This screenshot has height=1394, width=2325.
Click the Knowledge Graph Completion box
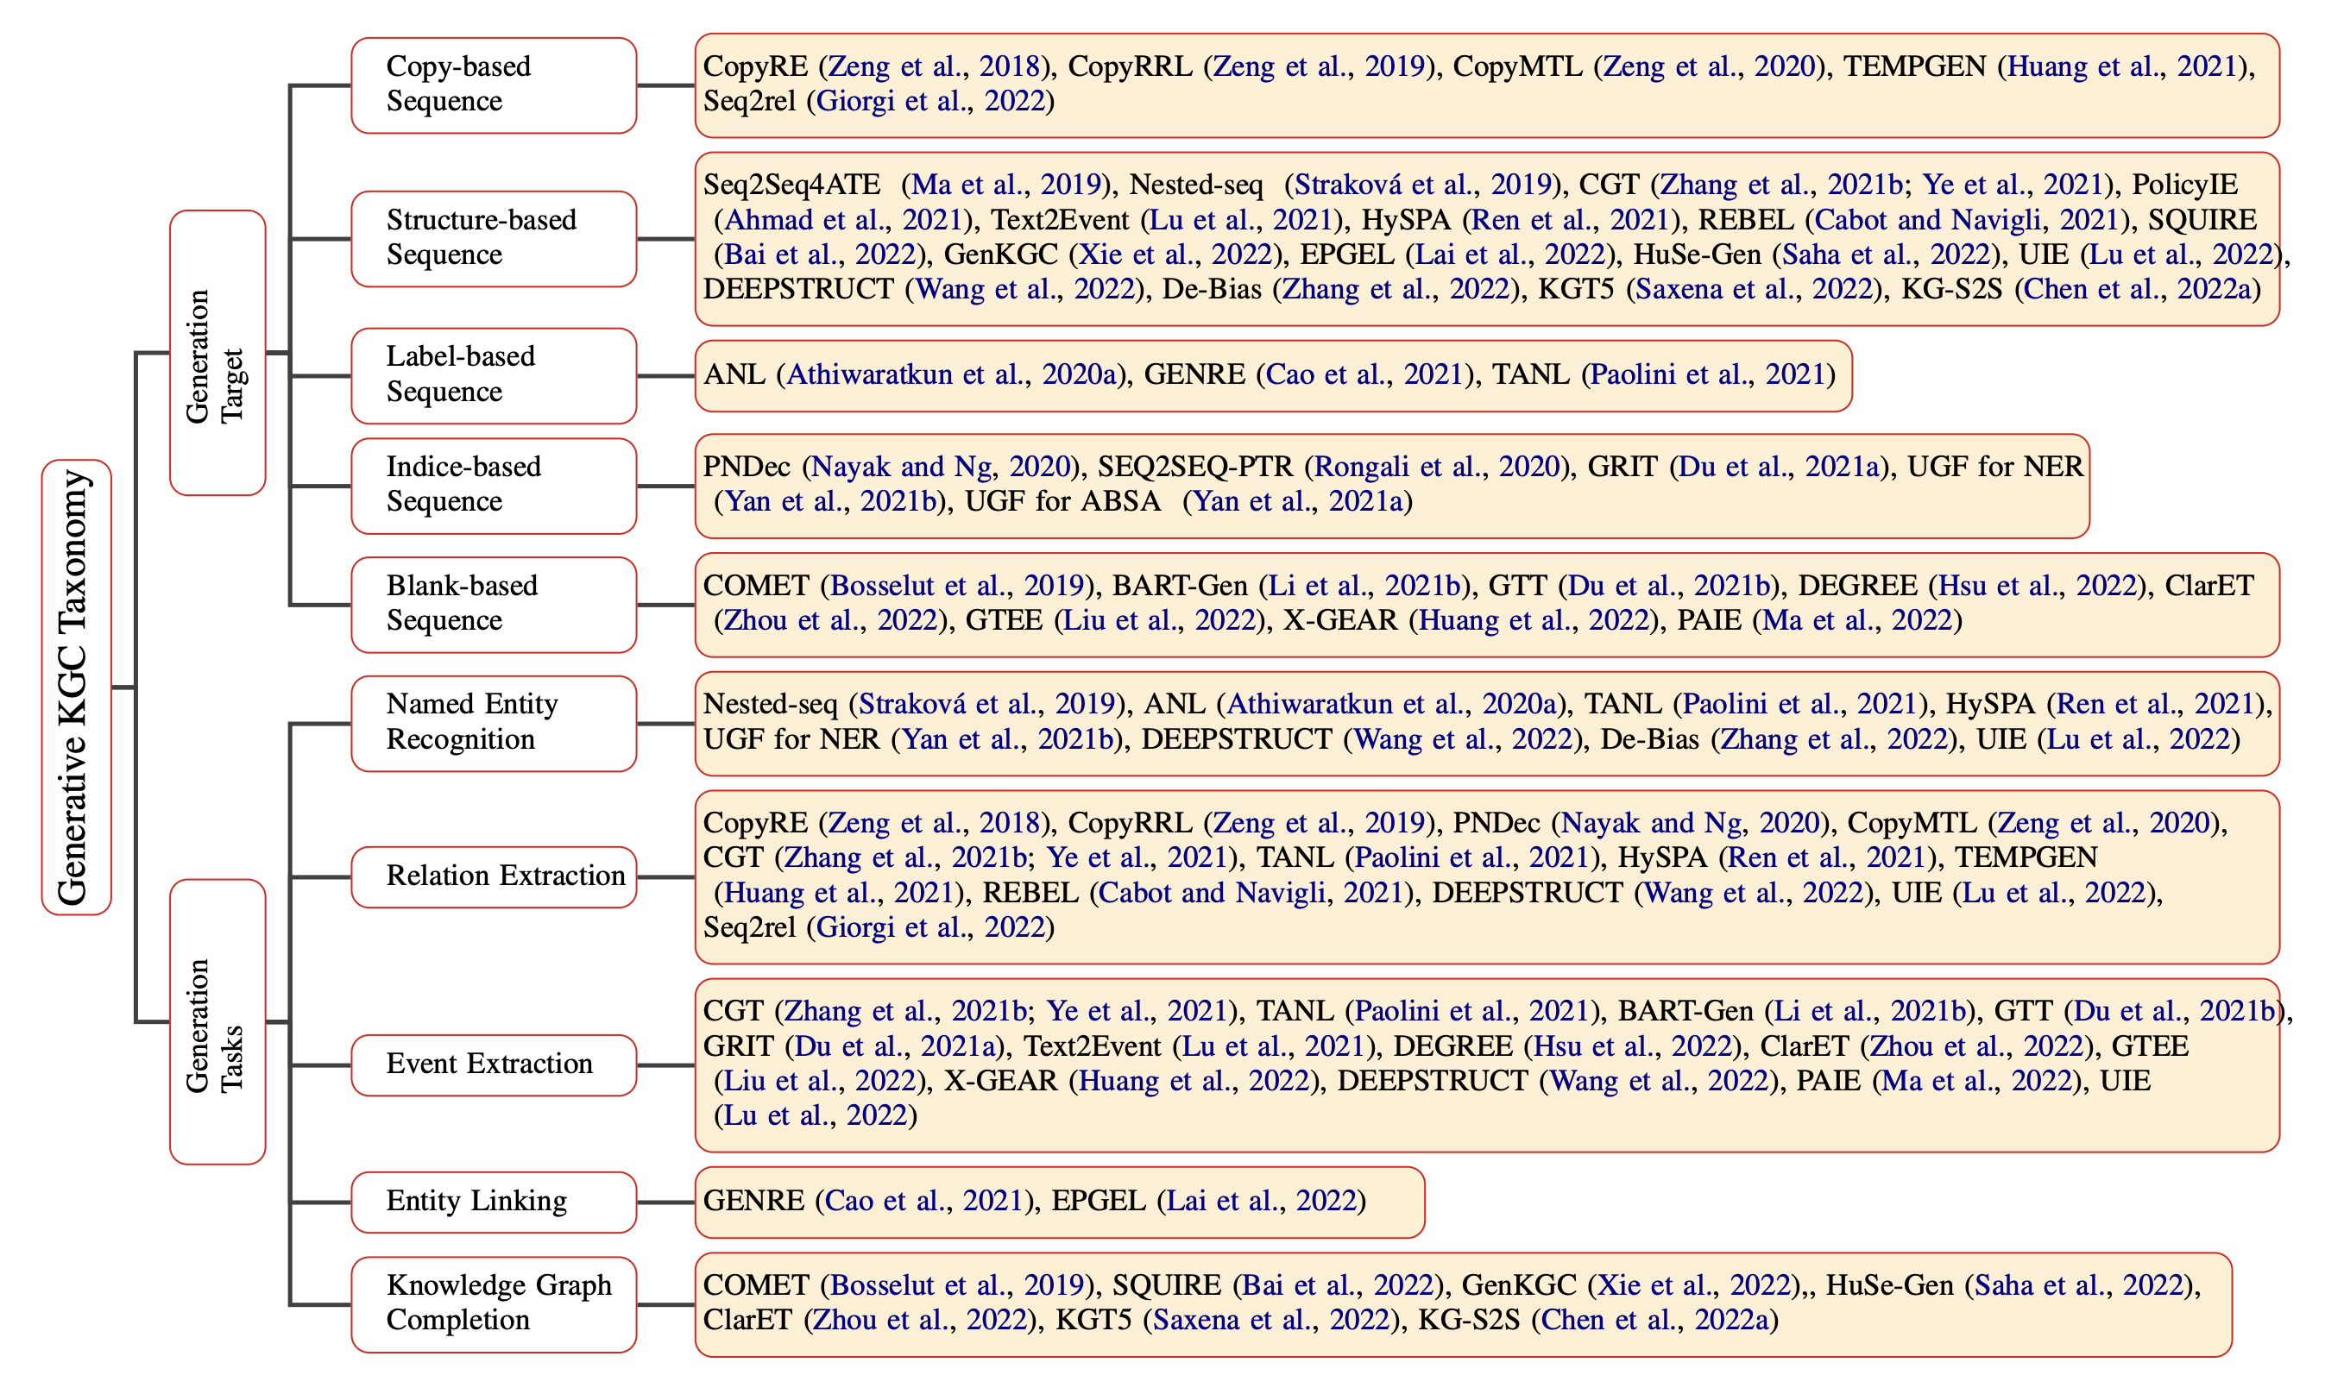click(x=494, y=1305)
